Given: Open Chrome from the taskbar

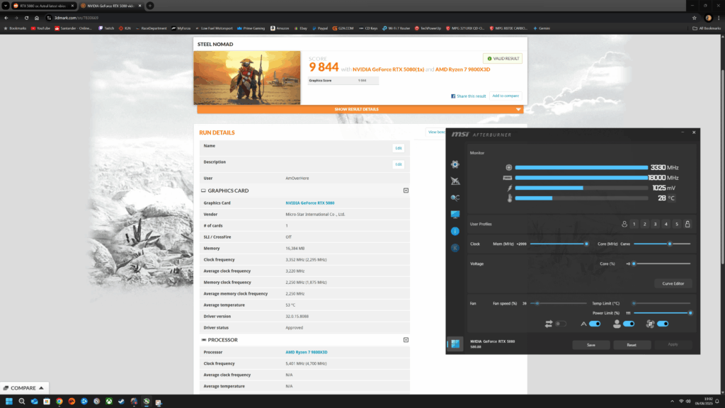Looking at the screenshot, I should [x=59, y=402].
